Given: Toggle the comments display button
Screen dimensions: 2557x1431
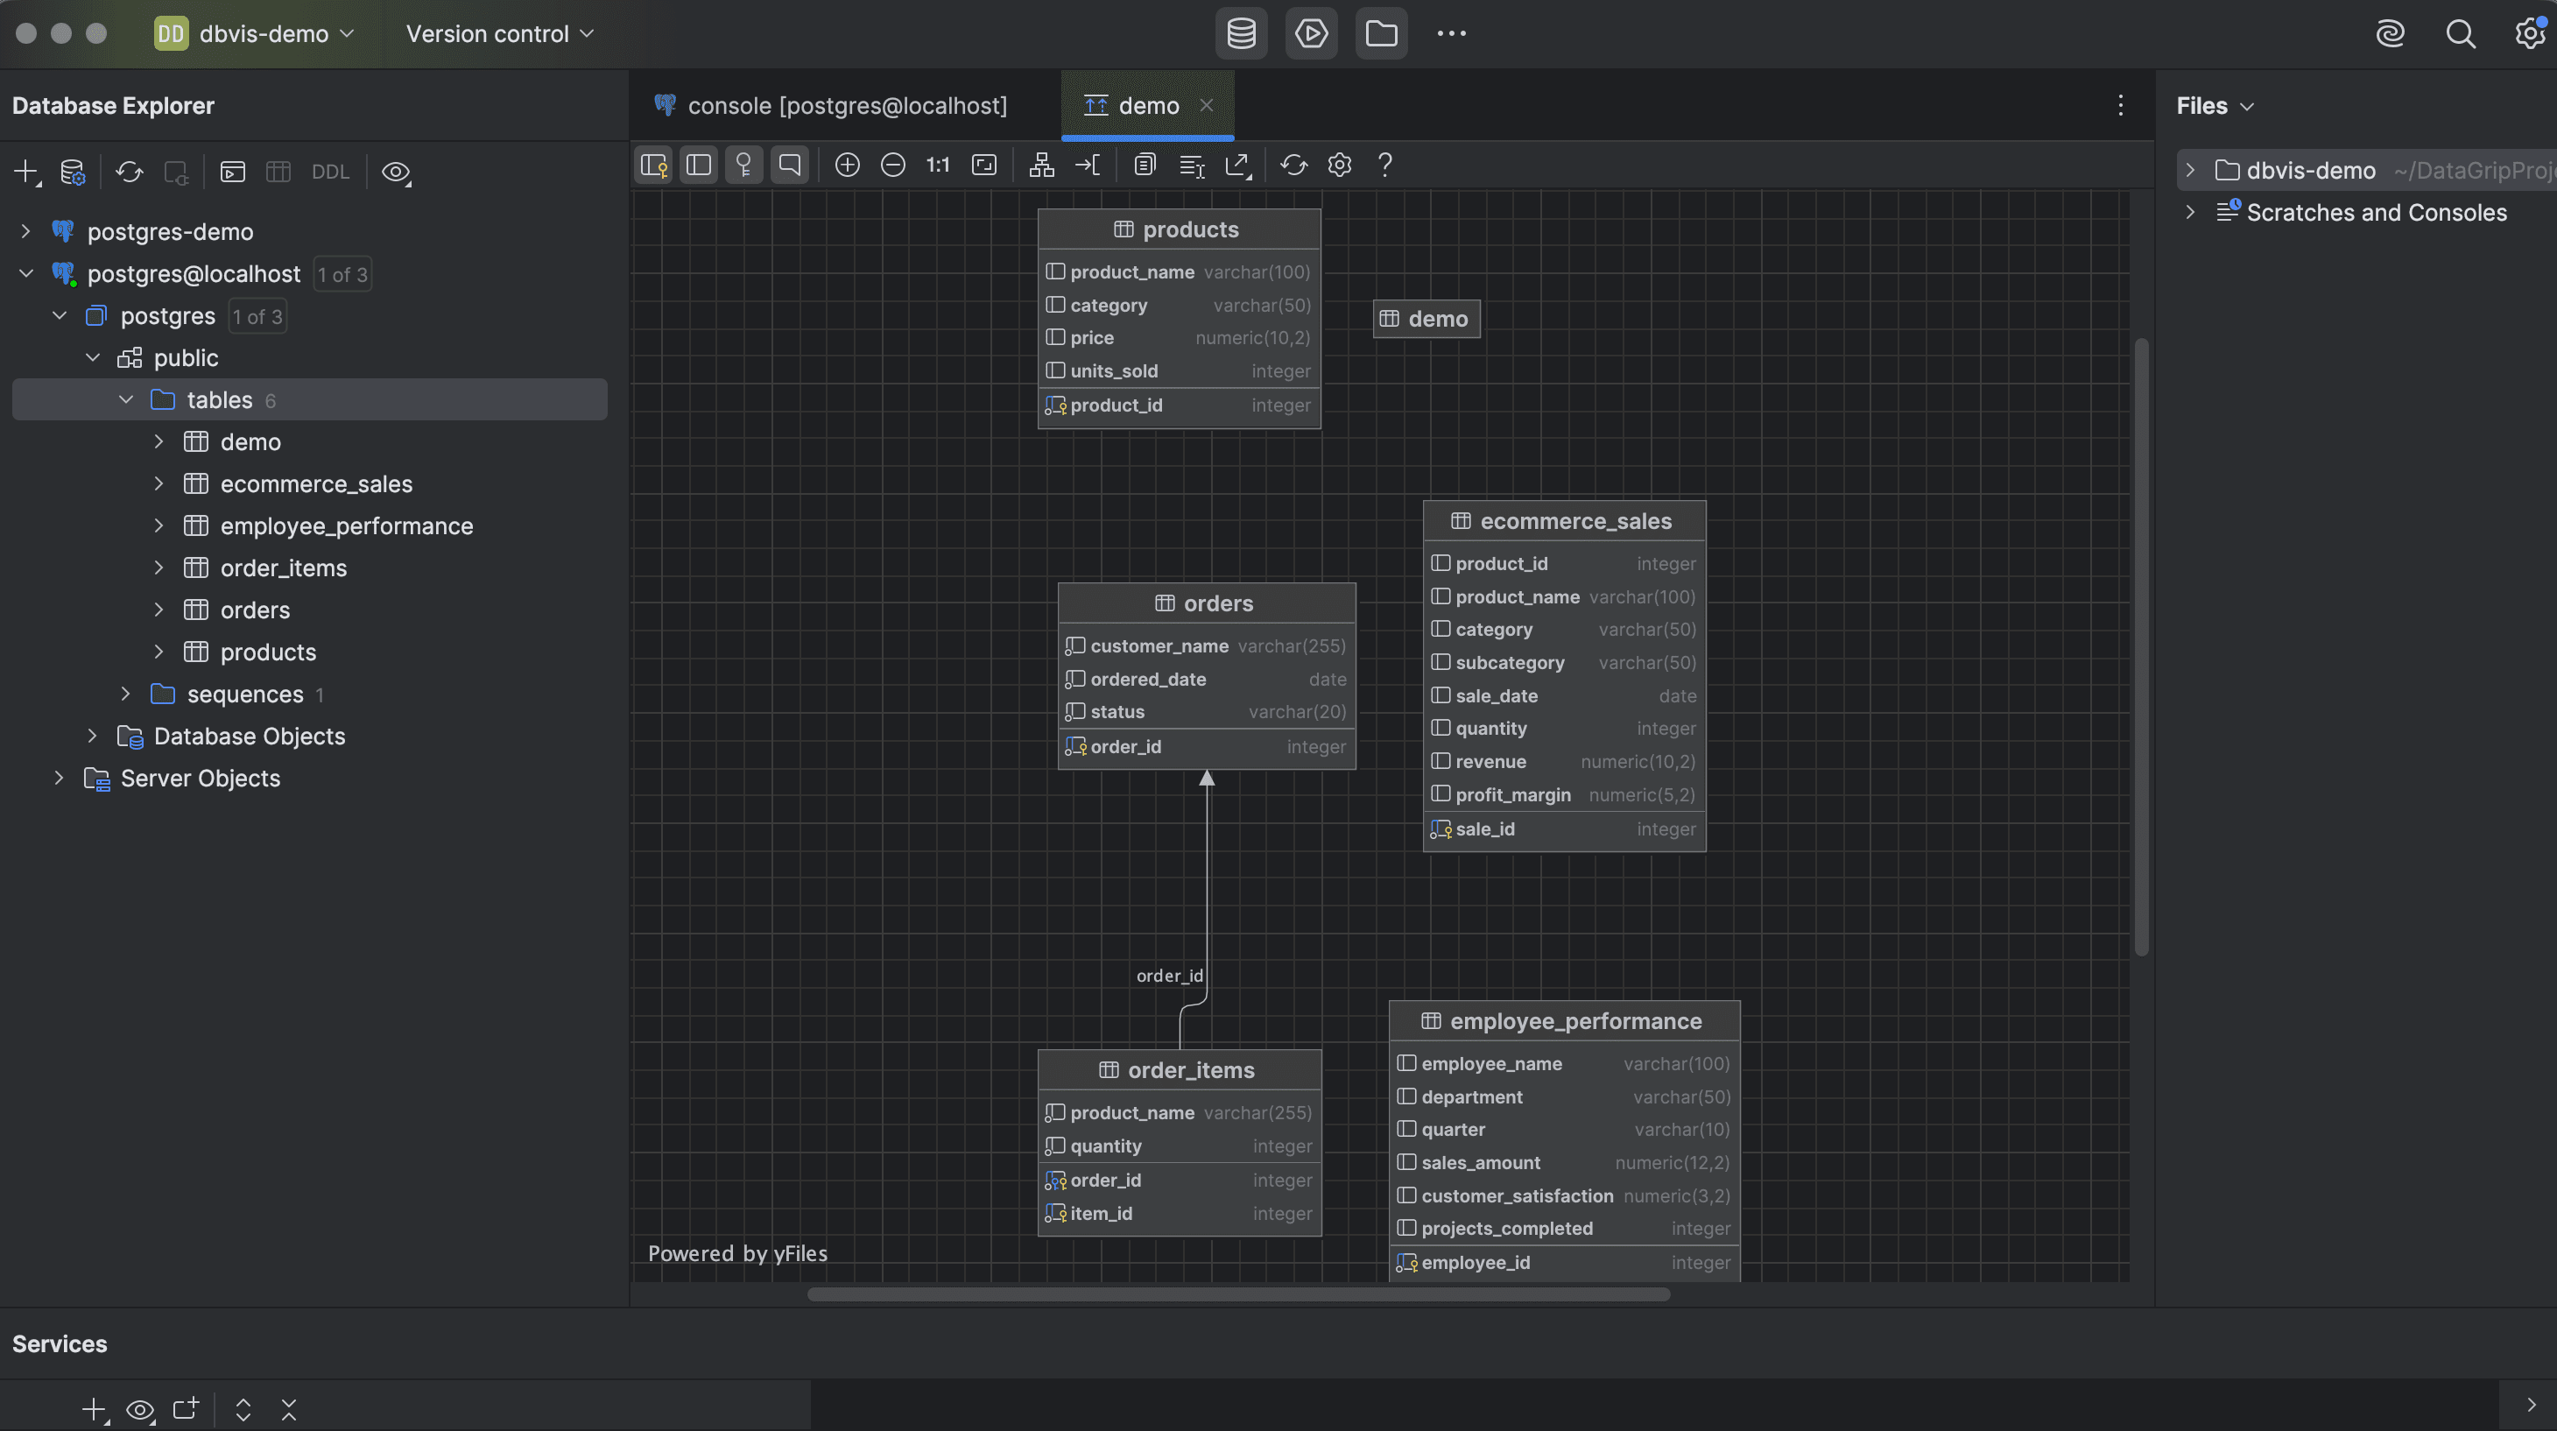Looking at the screenshot, I should pos(790,165).
